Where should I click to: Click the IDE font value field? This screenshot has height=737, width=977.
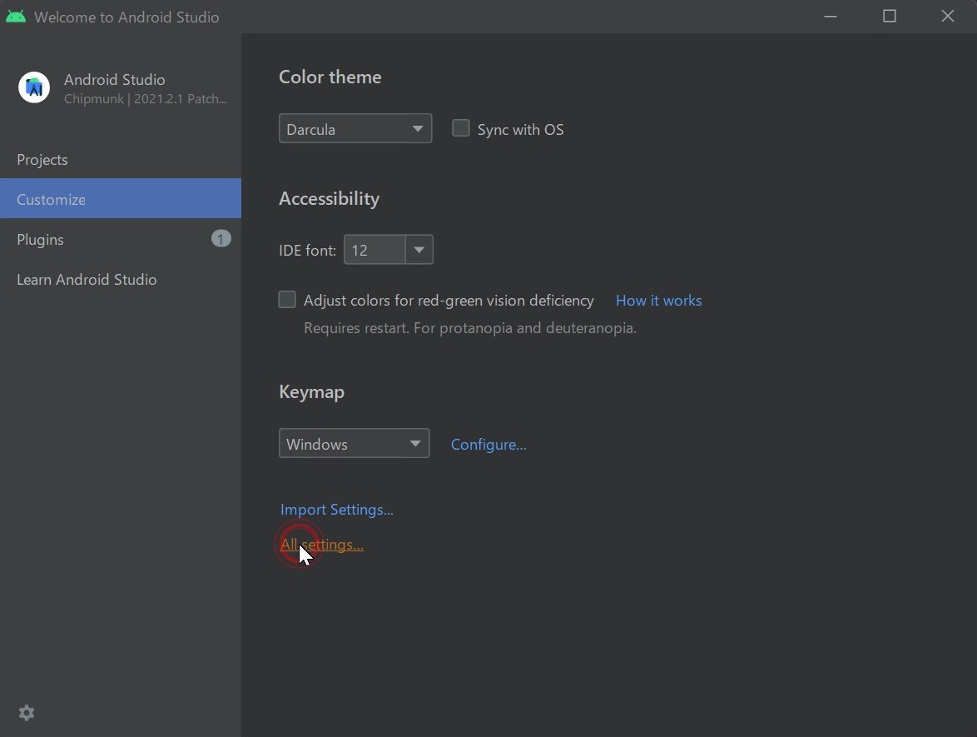tap(374, 249)
